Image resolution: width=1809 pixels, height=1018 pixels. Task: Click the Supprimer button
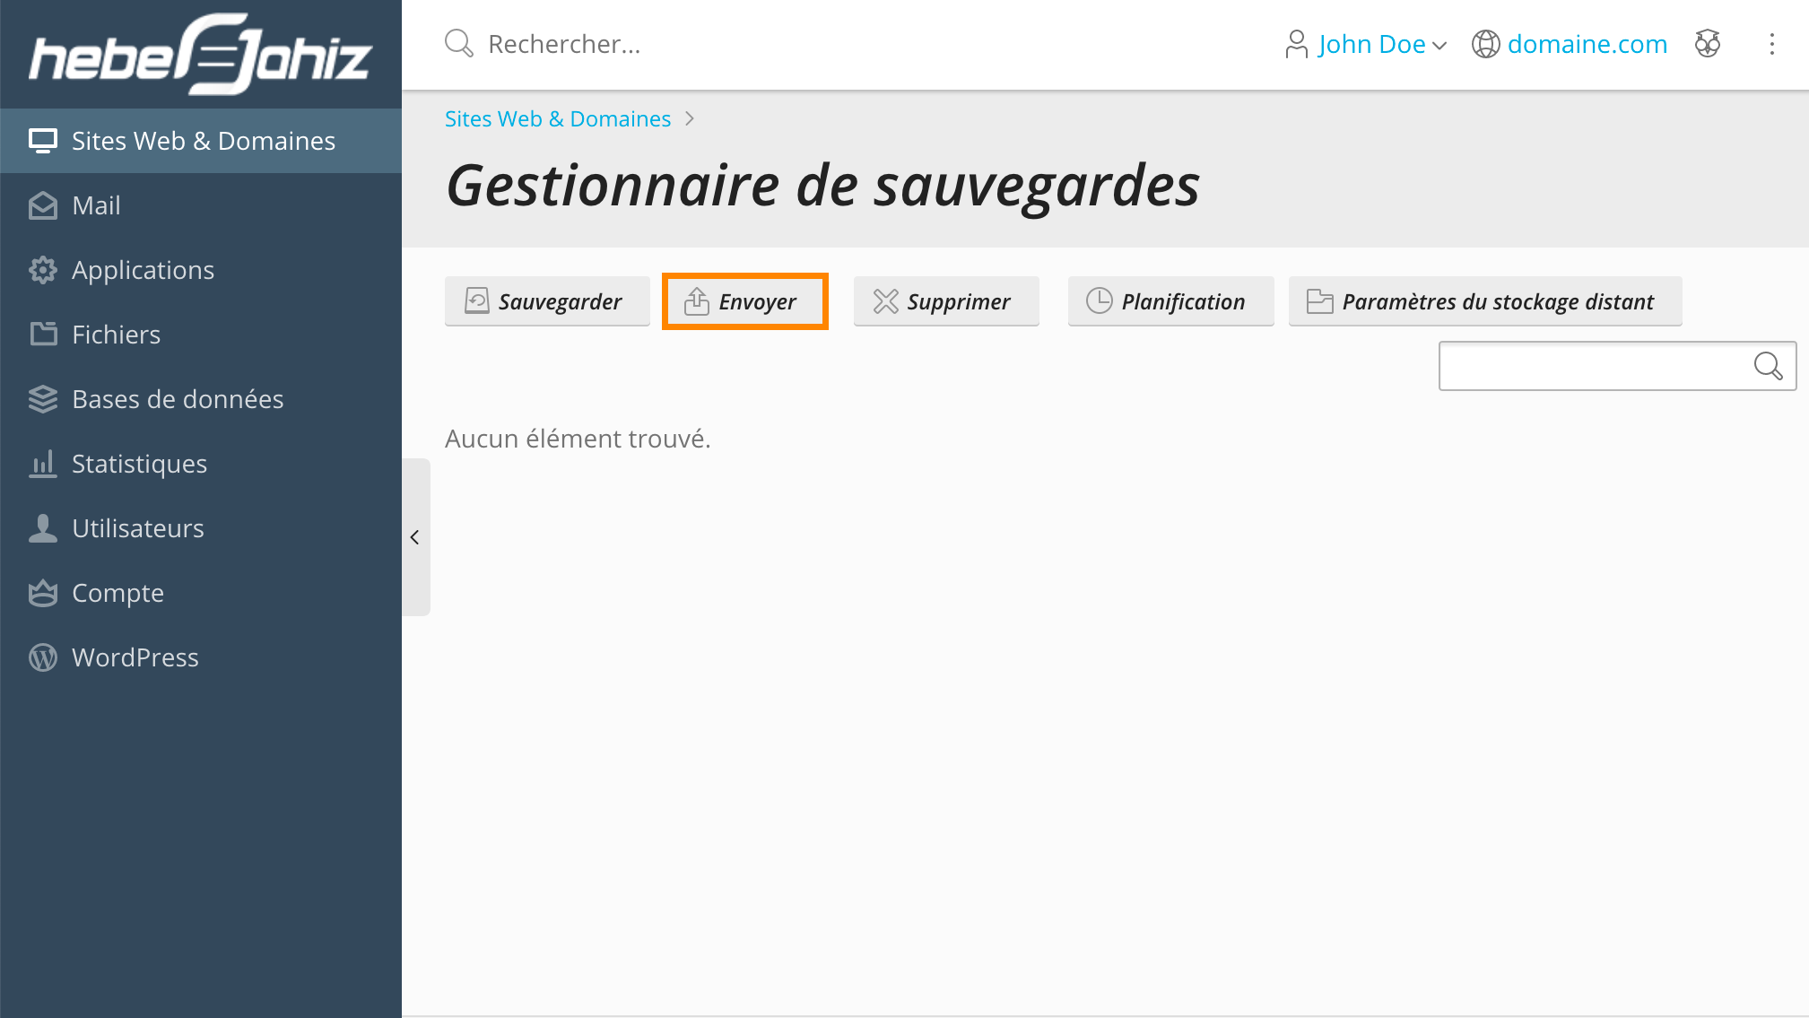pyautogui.click(x=946, y=301)
